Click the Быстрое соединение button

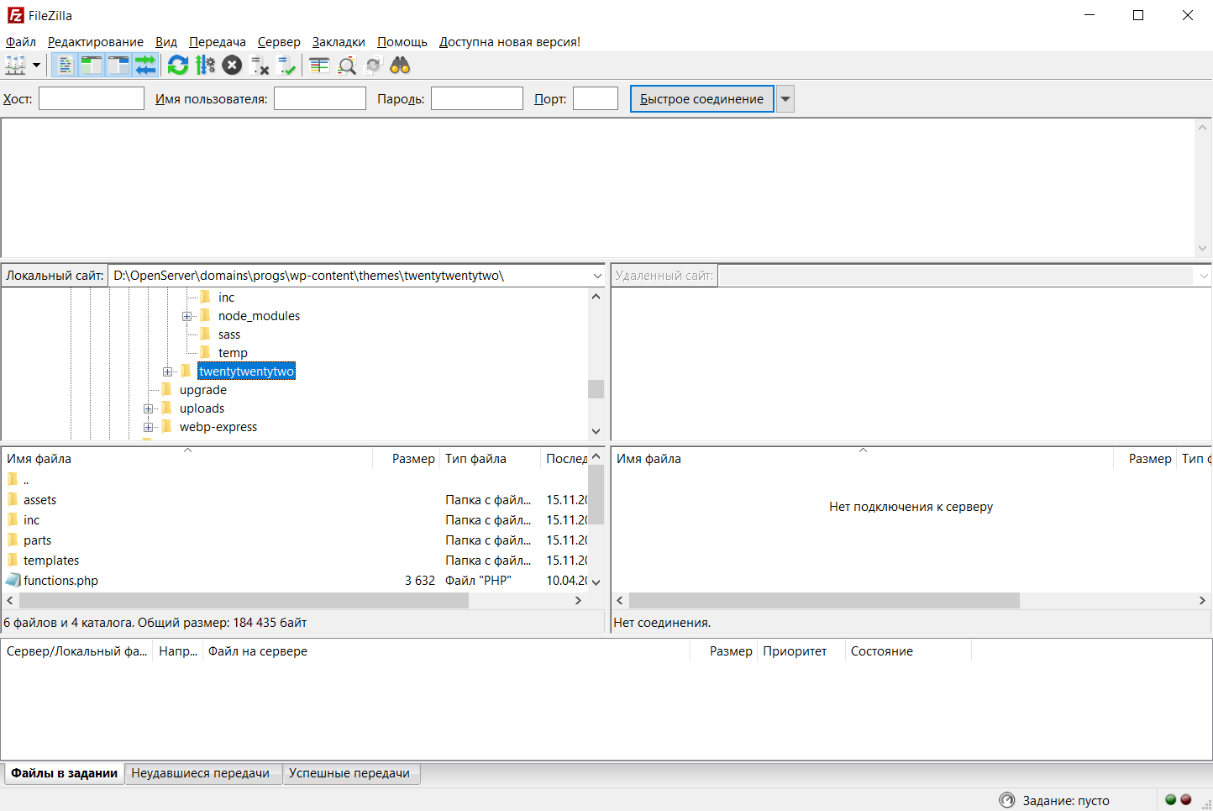pos(701,99)
